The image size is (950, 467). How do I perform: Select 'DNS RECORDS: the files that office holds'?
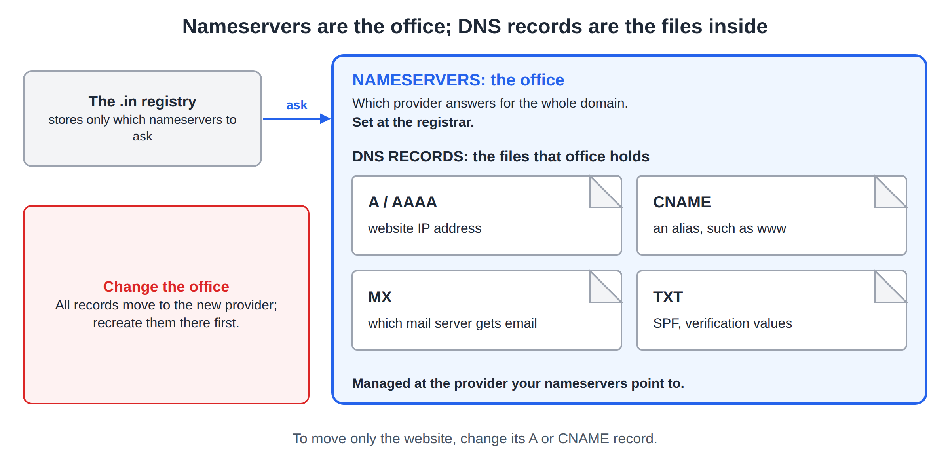click(501, 156)
